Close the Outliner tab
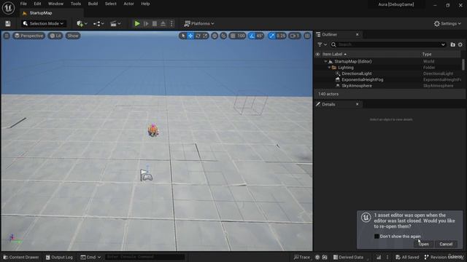Viewport: 467px width, 262px height. pyautogui.click(x=357, y=34)
